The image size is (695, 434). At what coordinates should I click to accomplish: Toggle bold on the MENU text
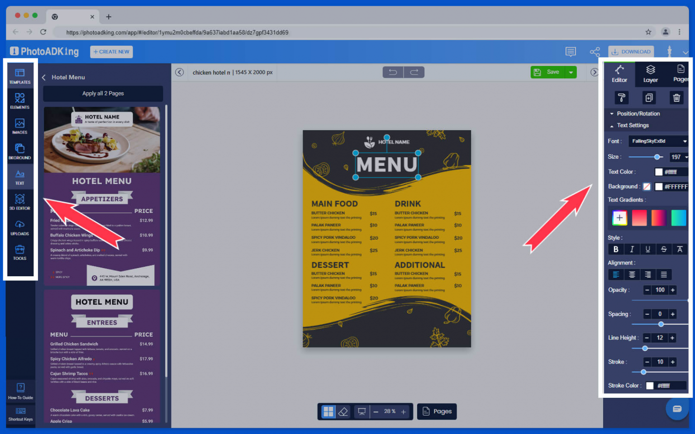pos(616,249)
